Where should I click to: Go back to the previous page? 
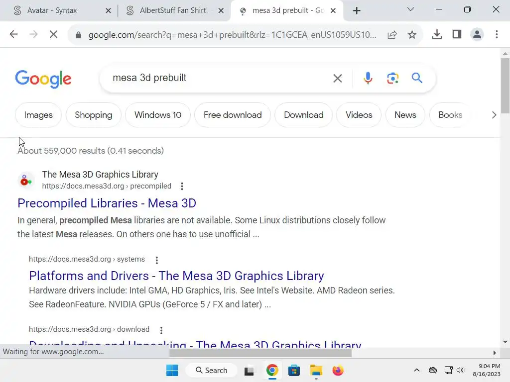(13, 34)
